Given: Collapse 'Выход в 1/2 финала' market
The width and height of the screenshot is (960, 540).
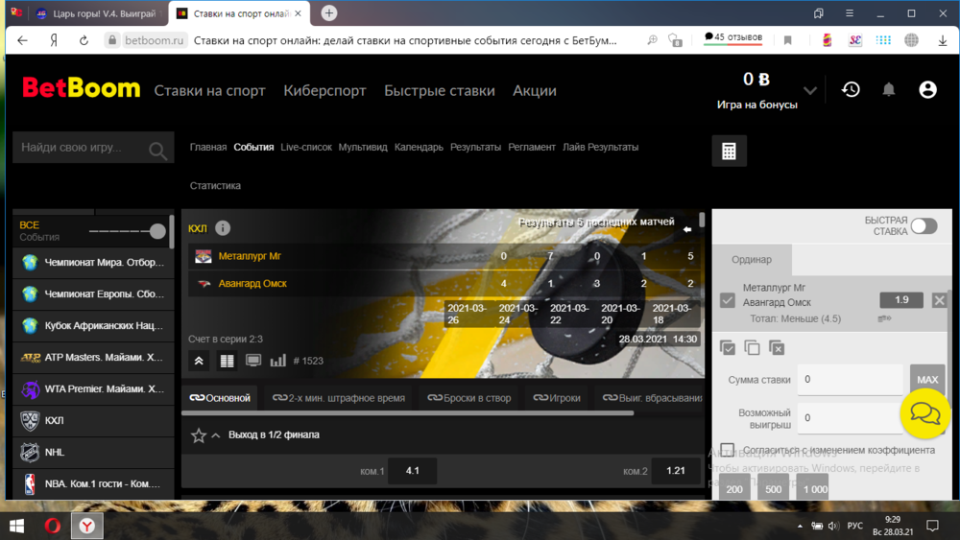Looking at the screenshot, I should point(215,435).
